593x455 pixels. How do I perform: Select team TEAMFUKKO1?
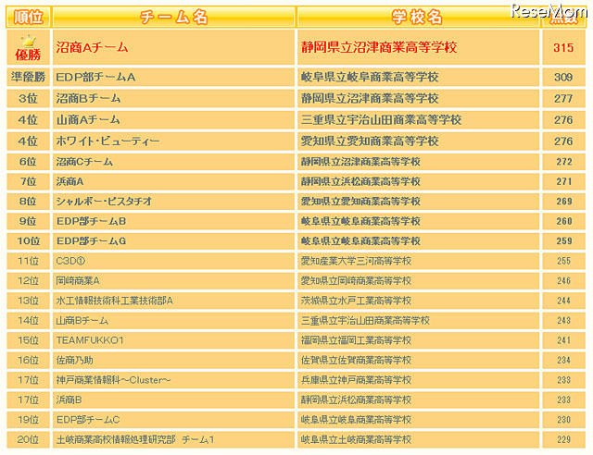[90, 340]
